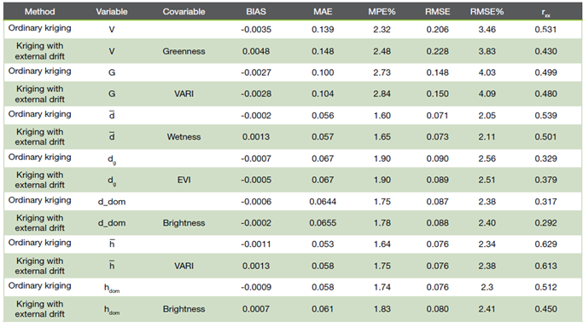The width and height of the screenshot is (583, 327).
Task: Select the EVI covariable cell
Action: point(184,180)
